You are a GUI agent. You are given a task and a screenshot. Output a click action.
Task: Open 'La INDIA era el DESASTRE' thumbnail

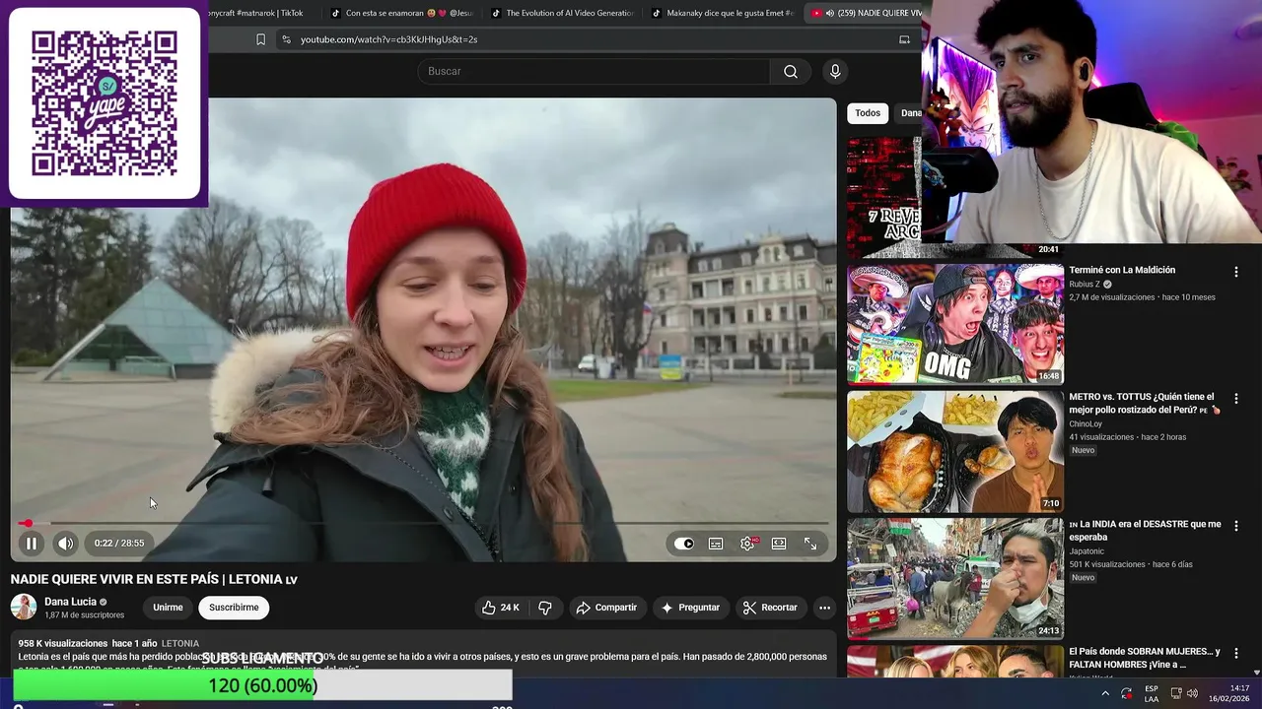(x=955, y=578)
